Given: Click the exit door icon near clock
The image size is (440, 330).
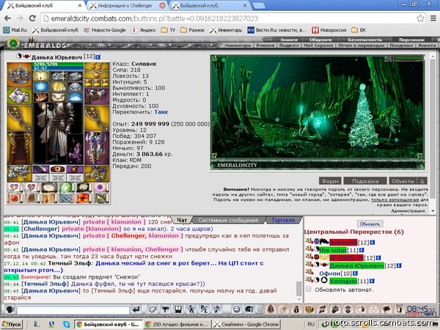Looking at the screenshot, I should coord(400,309).
